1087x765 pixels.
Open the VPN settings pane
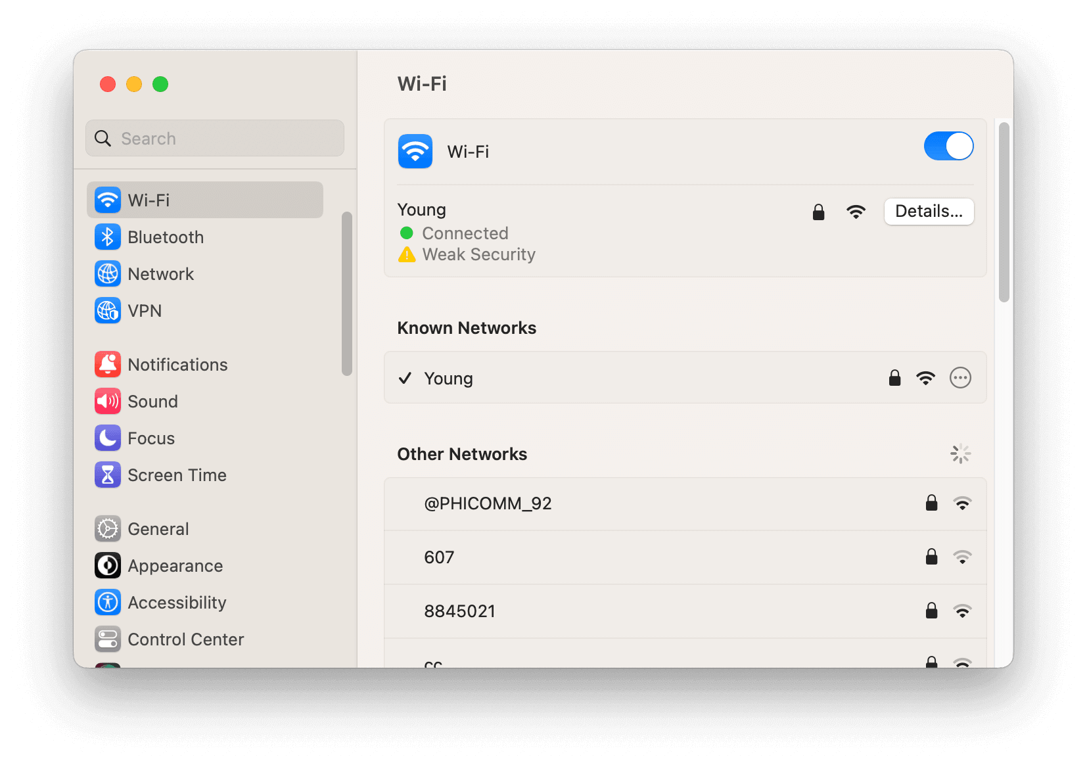[x=205, y=310]
